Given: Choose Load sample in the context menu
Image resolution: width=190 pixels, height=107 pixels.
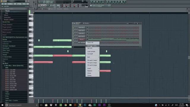Looking at the screenshot, I should pyautogui.click(x=92, y=51).
